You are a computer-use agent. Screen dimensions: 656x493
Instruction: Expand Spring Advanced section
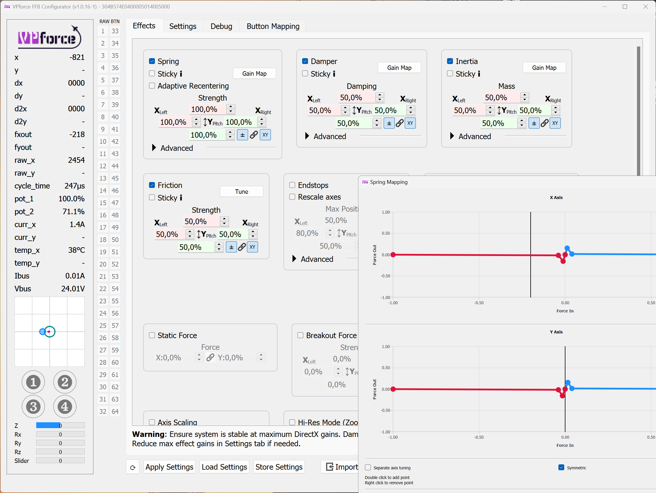coord(154,148)
